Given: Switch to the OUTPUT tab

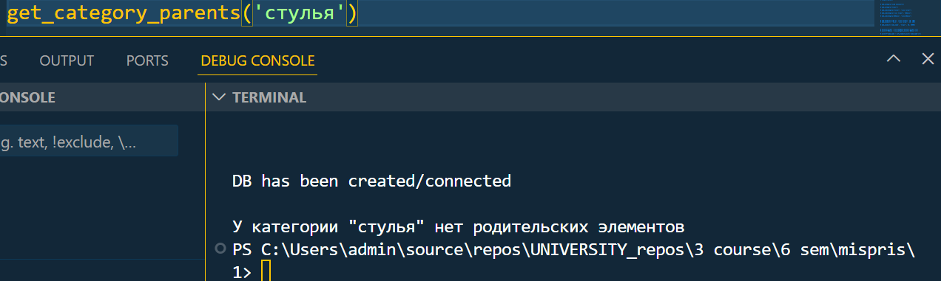Looking at the screenshot, I should coord(67,60).
